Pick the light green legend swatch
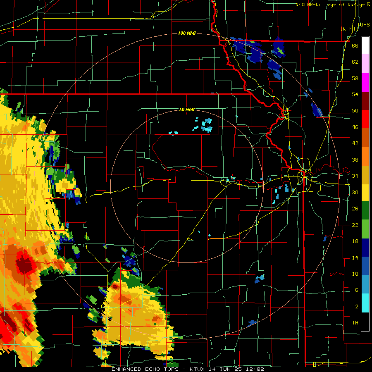The height and width of the screenshot is (372, 372). coord(365,229)
